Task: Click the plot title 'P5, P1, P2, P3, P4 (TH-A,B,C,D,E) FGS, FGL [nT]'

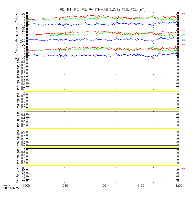Action: click(x=102, y=10)
